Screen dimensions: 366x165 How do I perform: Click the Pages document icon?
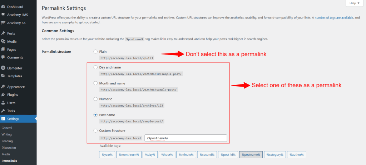[3, 49]
